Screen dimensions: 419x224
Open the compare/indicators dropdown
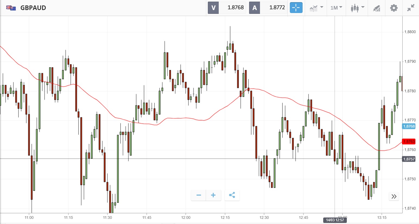point(316,8)
